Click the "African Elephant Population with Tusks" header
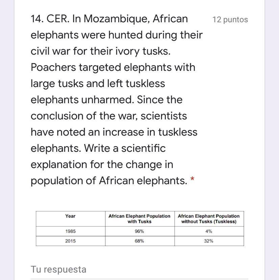Viewport: 279px width, 280px height. (139, 219)
